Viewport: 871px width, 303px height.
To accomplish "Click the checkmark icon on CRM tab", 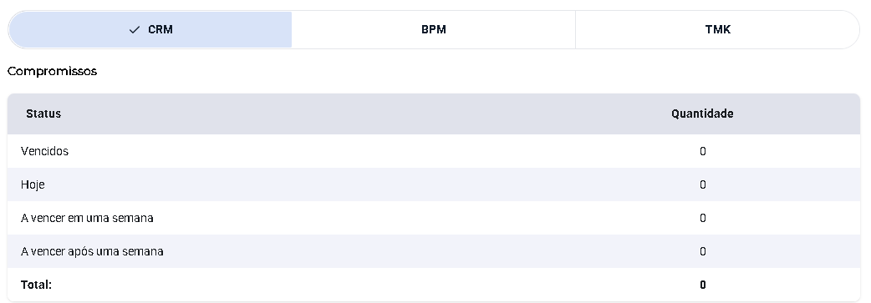I will pos(134,30).
